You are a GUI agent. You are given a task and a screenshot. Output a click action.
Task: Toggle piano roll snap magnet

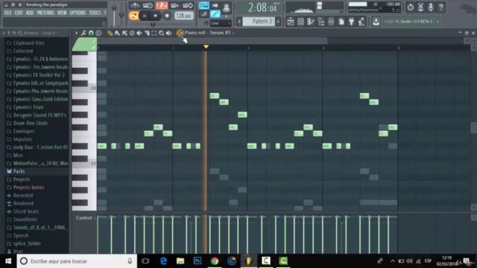tap(91, 33)
